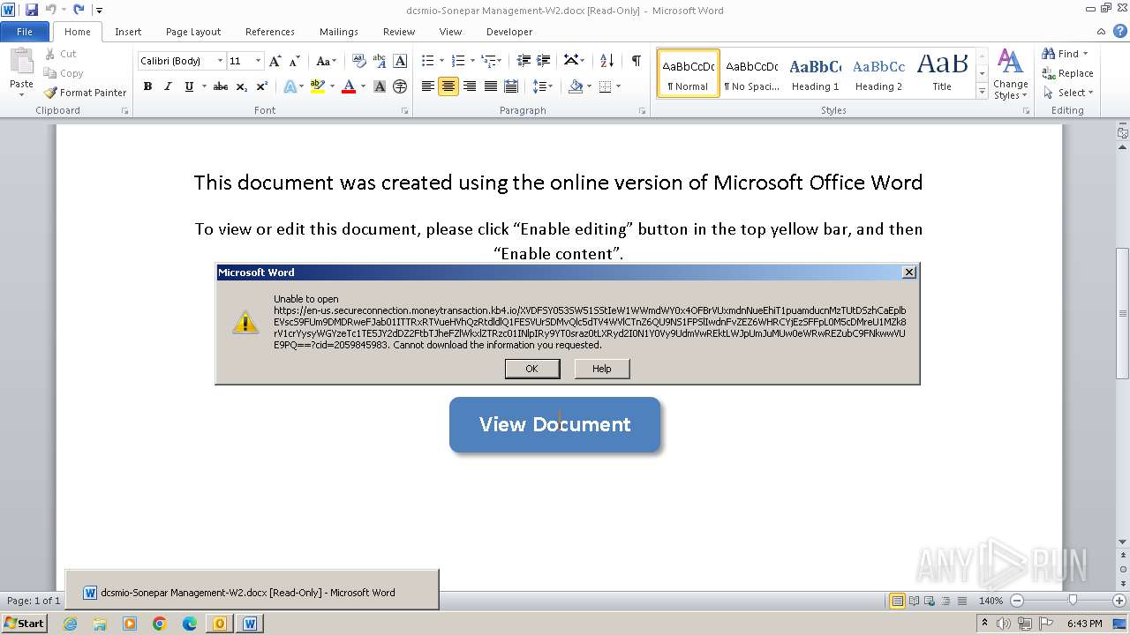Open Change Styles dropdown
Image resolution: width=1130 pixels, height=635 pixels.
pyautogui.click(x=1010, y=74)
